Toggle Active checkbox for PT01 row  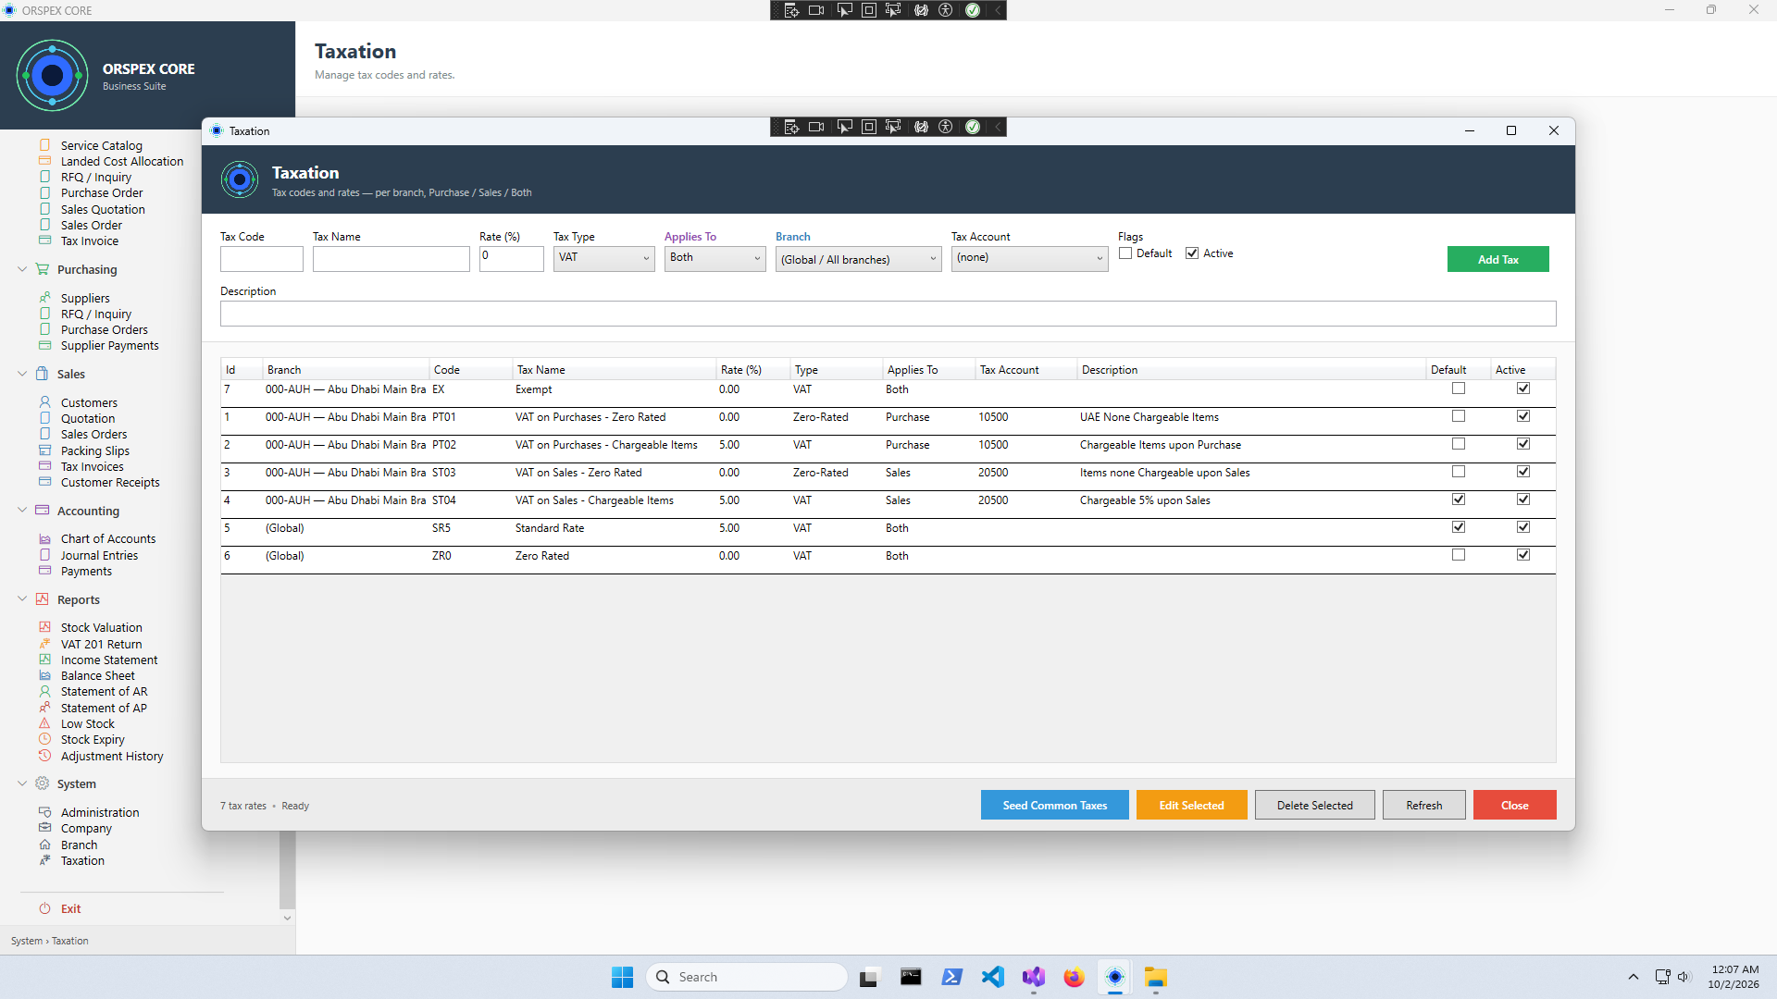pos(1523,416)
